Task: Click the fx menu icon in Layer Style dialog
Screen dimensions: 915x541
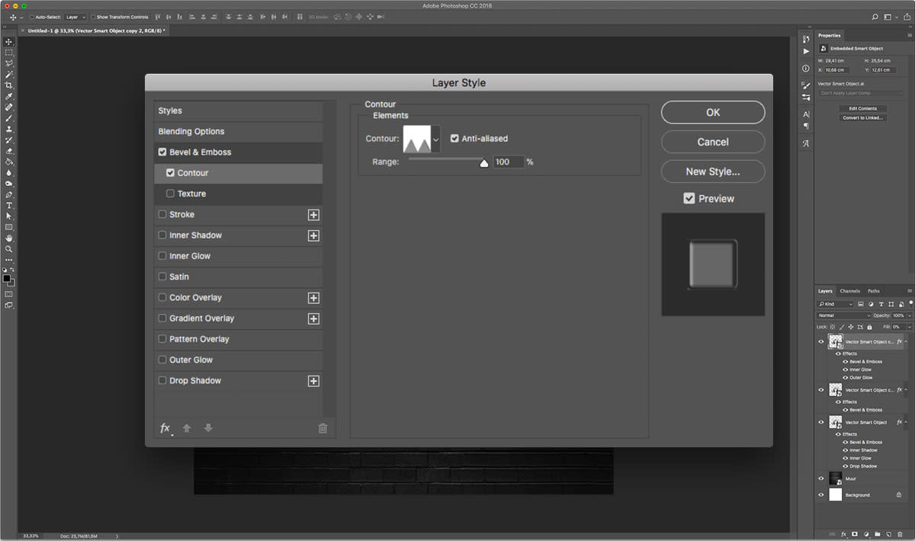Action: 165,428
